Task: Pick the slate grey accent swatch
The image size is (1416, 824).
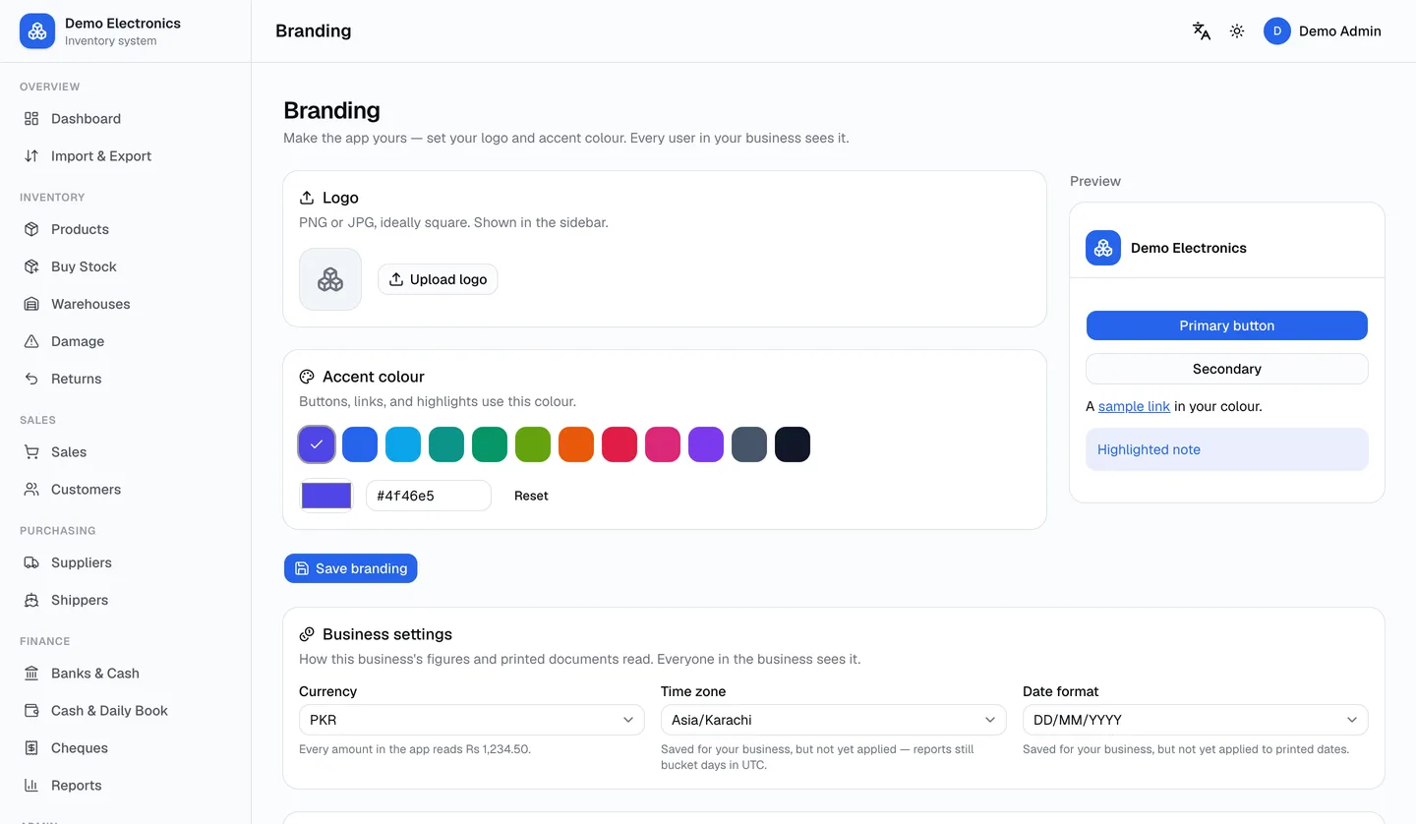Action: click(749, 444)
